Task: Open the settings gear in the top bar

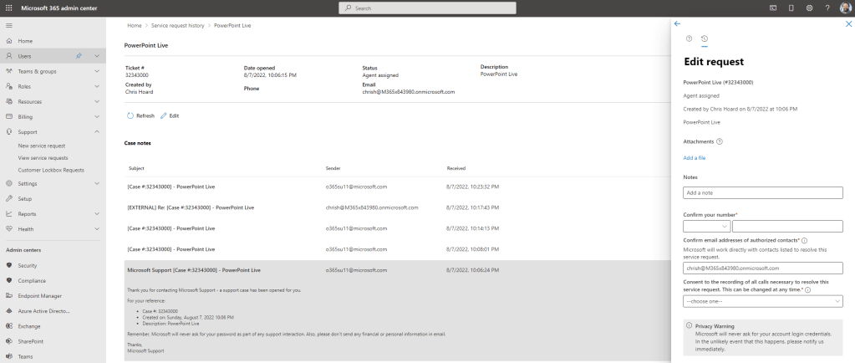Action: (809, 8)
